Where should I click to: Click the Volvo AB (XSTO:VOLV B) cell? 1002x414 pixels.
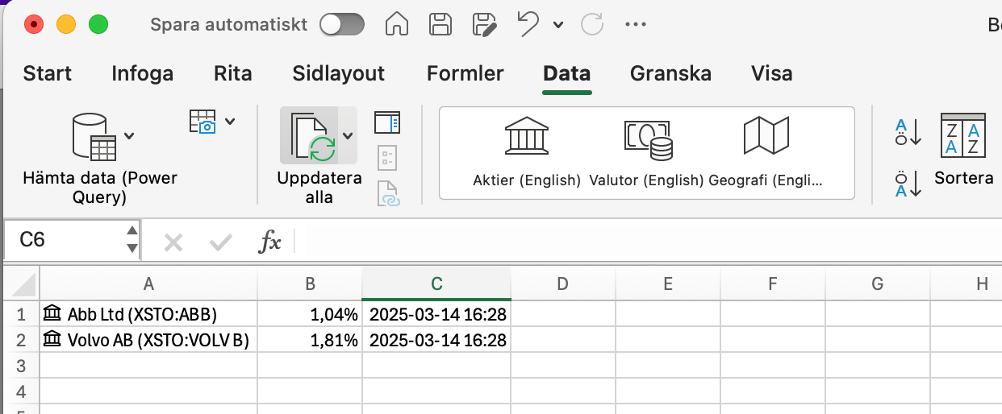click(x=148, y=340)
